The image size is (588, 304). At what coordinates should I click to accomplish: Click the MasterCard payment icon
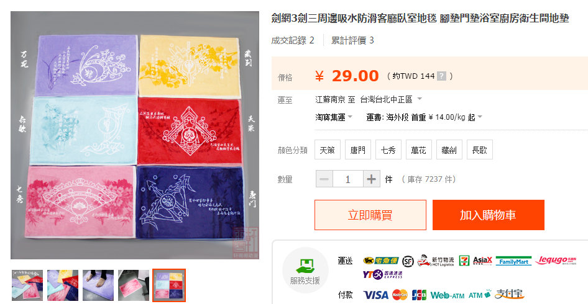400,295
